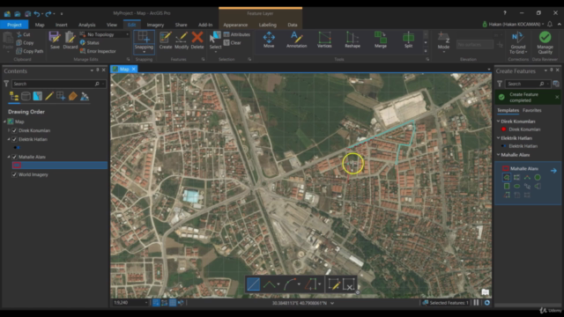
Task: Switch Contents to List By Editing
Action: click(49, 96)
